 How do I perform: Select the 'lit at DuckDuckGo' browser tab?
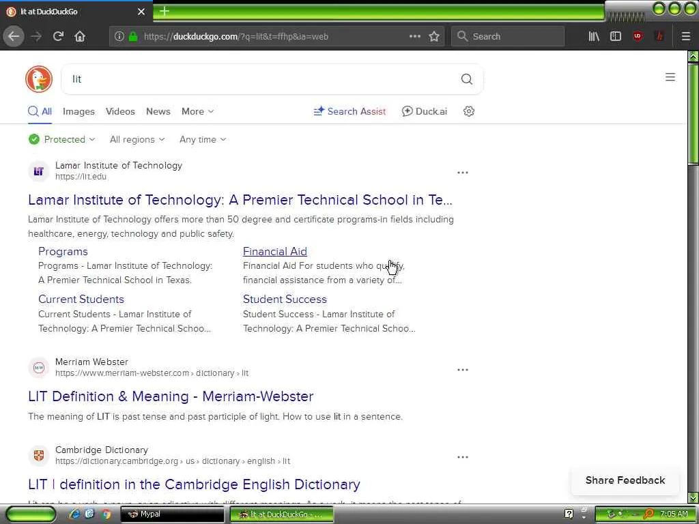coord(76,12)
